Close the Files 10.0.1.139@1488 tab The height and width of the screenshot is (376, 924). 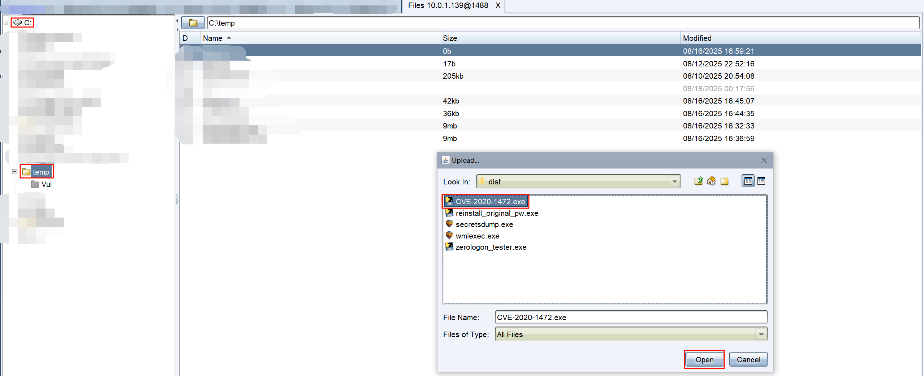(498, 5)
